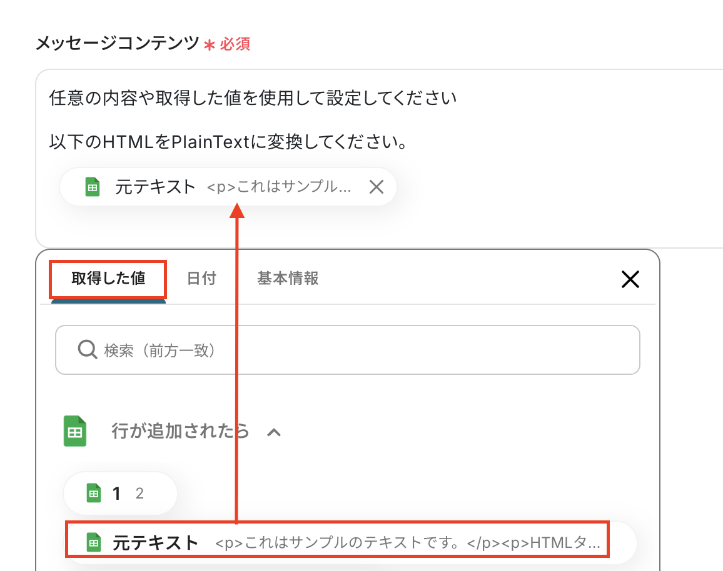Click the メッセージコンテンツ field label
Screen dimensions: 723x571
point(117,44)
